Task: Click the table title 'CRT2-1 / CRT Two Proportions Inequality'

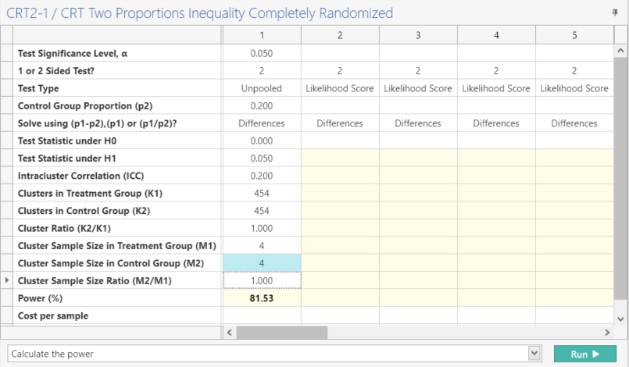Action: 125,13
